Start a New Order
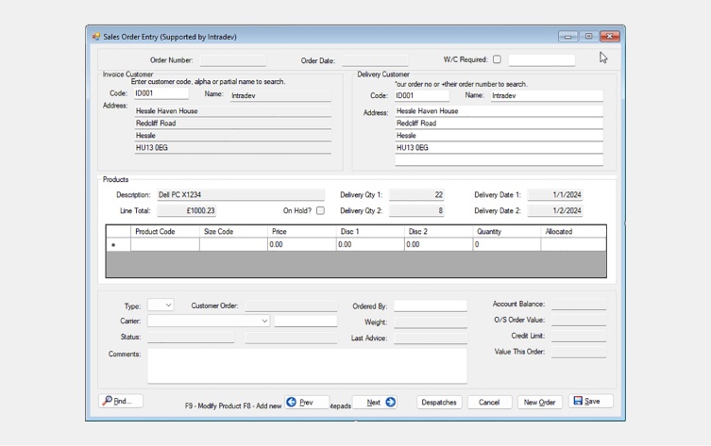 (539, 403)
